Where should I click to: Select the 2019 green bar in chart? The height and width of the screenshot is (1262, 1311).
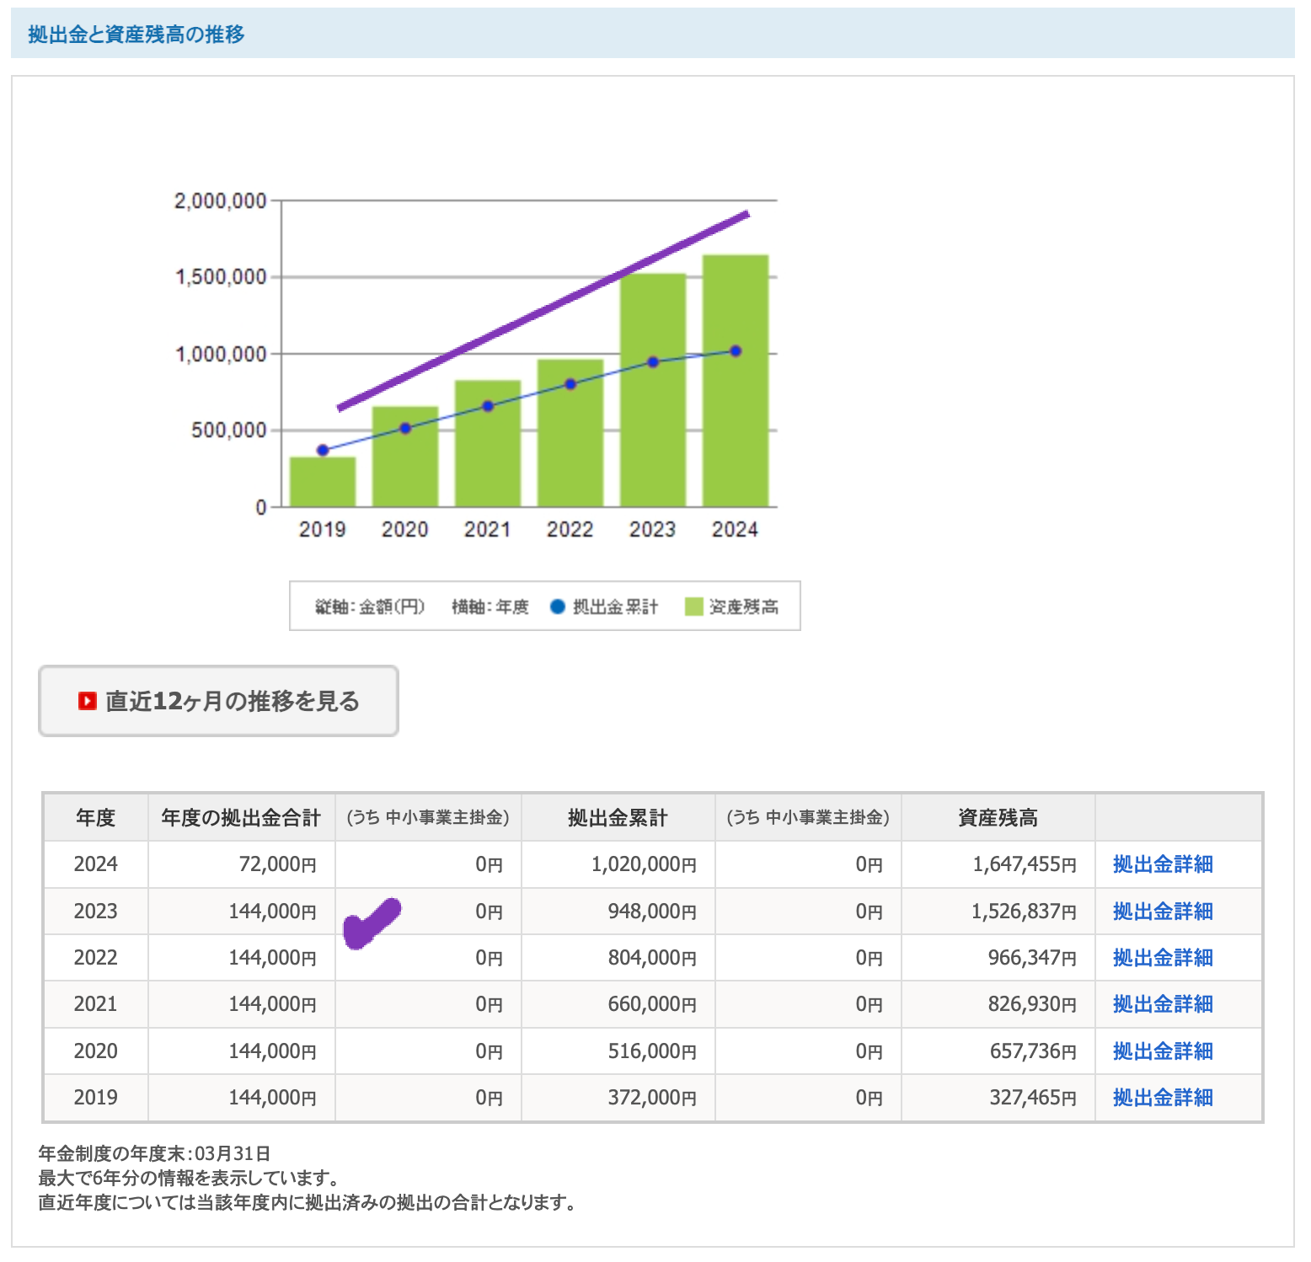tap(323, 482)
